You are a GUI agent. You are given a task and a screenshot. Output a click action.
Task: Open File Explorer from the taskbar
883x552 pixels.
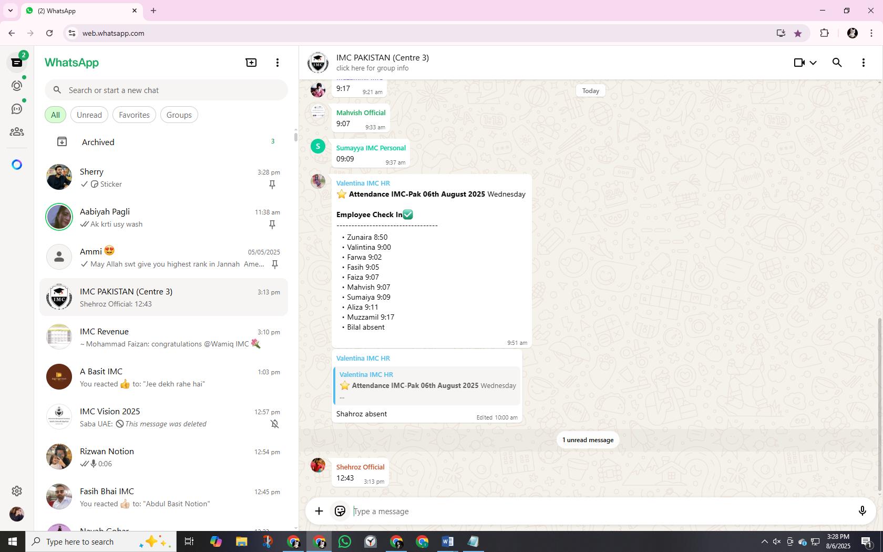(x=241, y=541)
